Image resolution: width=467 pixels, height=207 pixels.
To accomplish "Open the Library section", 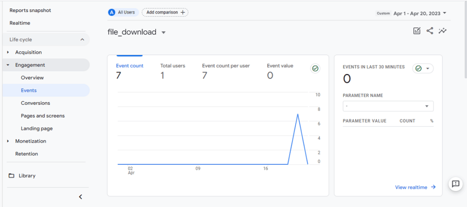I will pyautogui.click(x=27, y=176).
